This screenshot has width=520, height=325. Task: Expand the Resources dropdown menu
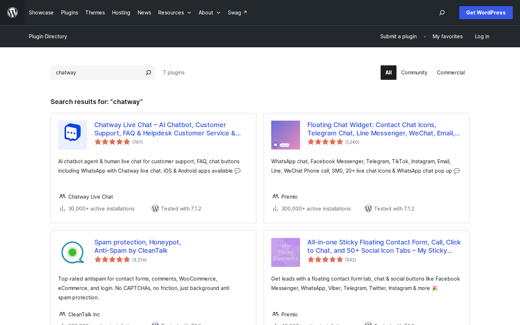point(175,13)
